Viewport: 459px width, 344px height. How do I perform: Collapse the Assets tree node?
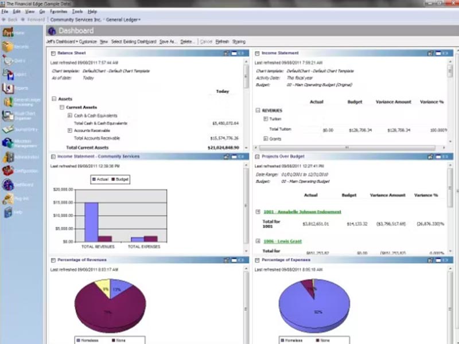(x=54, y=99)
